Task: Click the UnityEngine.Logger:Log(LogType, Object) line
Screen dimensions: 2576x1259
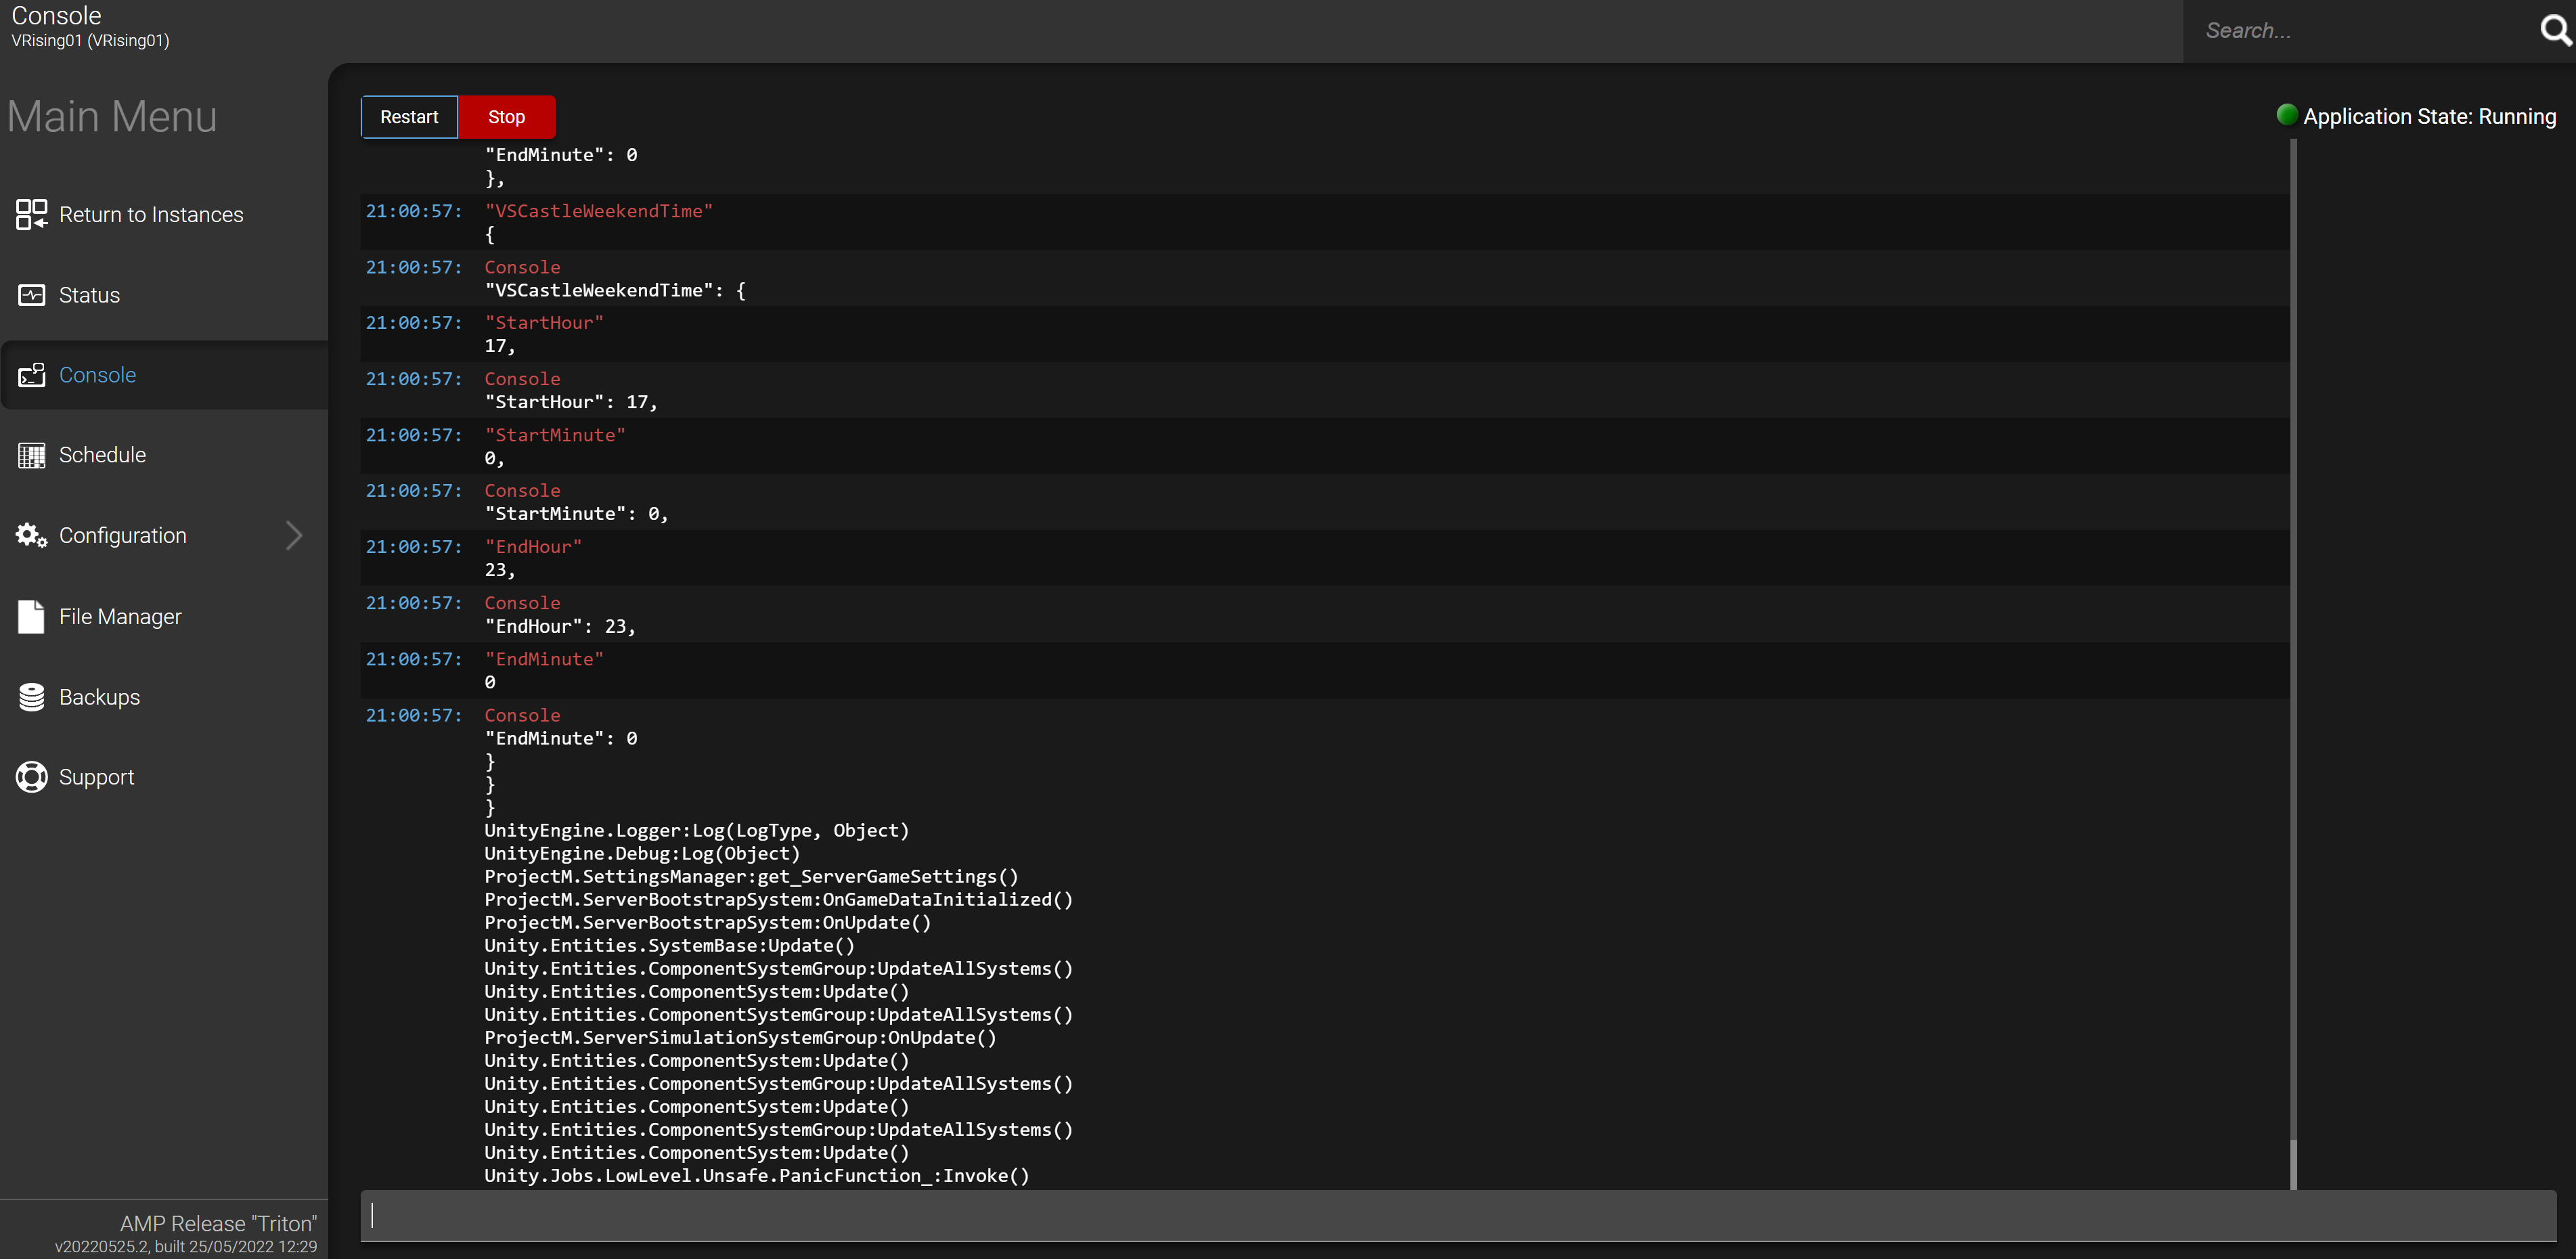Action: 697,830
